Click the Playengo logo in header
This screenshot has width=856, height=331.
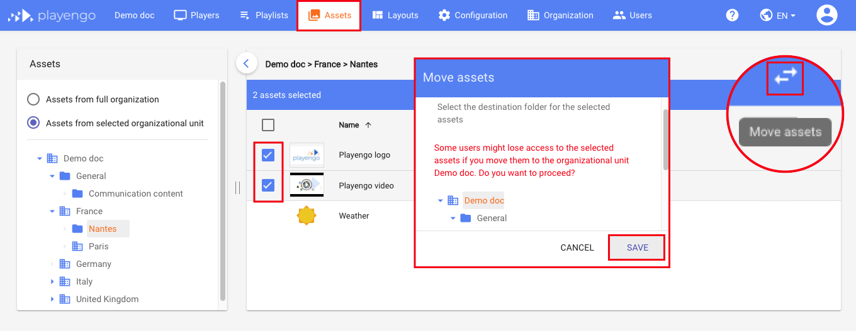click(52, 15)
